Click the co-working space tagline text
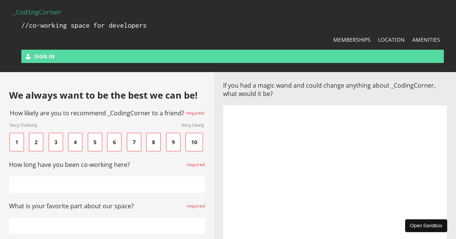Image resolution: width=456 pixels, height=239 pixels. click(x=84, y=25)
